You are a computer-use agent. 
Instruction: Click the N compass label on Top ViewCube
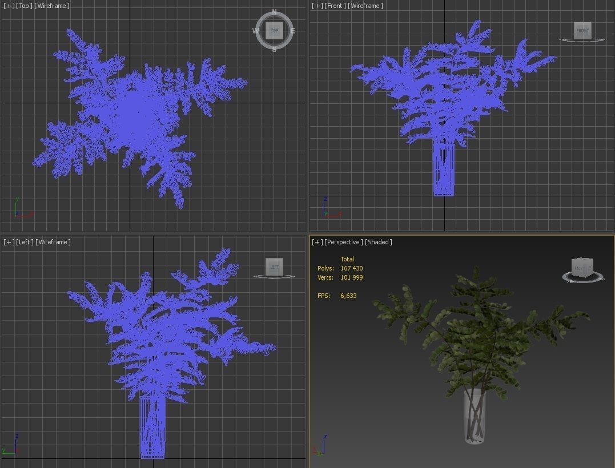pyautogui.click(x=274, y=13)
